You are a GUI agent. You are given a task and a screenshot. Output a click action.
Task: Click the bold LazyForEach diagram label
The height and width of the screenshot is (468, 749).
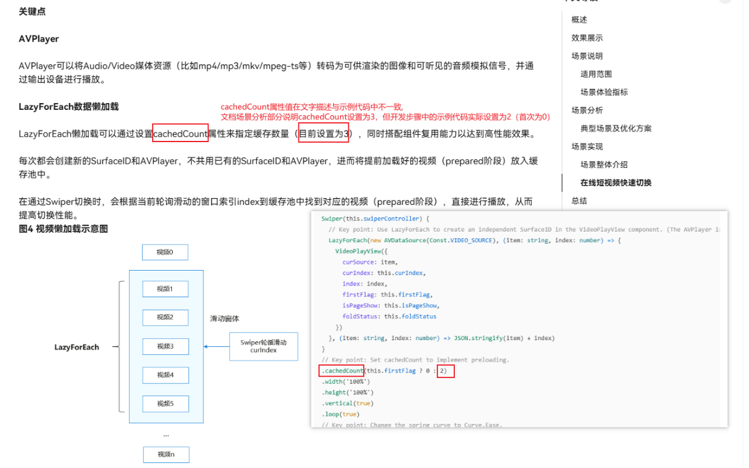coord(77,347)
